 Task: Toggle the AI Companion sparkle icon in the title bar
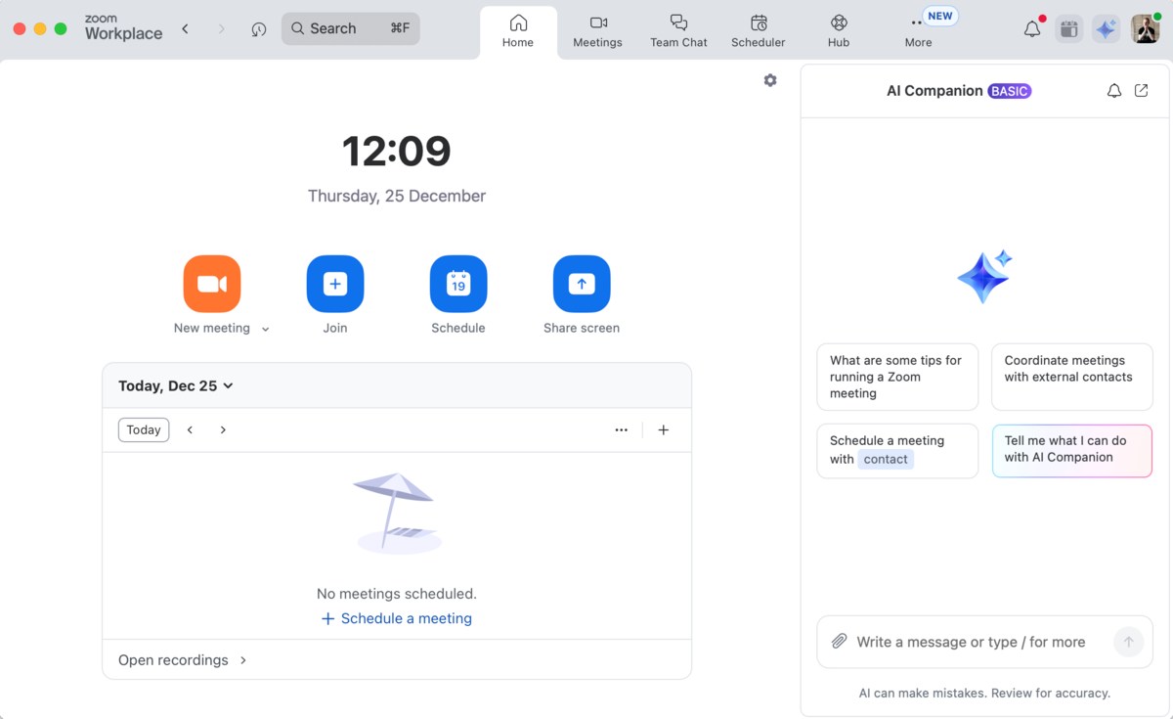(x=1106, y=29)
